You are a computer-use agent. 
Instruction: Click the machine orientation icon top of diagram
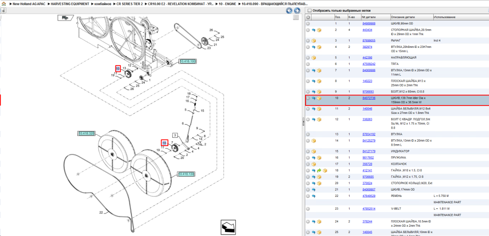tap(66, 18)
